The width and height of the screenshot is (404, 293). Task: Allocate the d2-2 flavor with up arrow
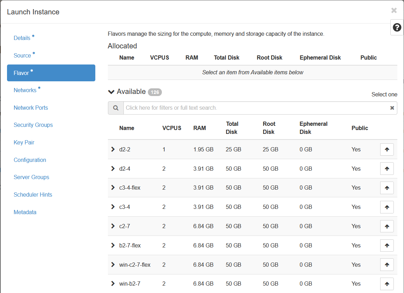click(x=387, y=149)
